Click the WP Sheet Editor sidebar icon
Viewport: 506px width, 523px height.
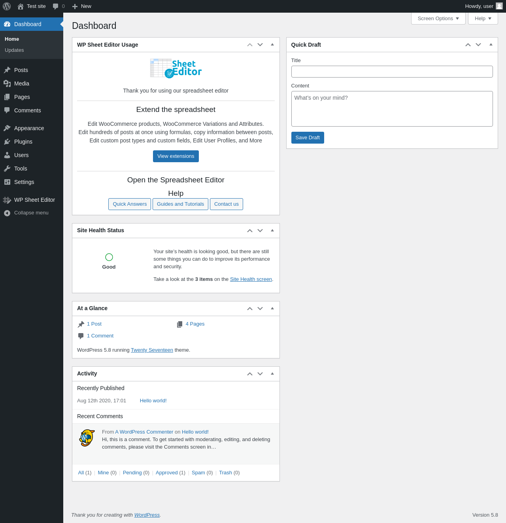[7, 200]
